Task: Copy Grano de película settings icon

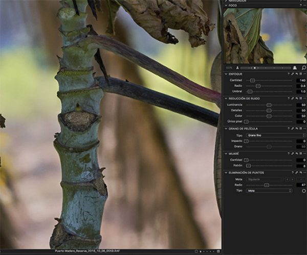Action: coord(292,129)
